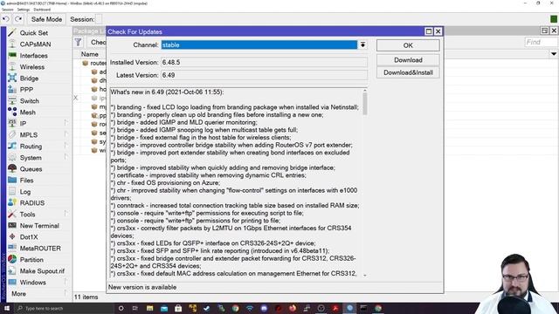Open the Dot1X menu item
The image size is (559, 314).
[x=29, y=237]
